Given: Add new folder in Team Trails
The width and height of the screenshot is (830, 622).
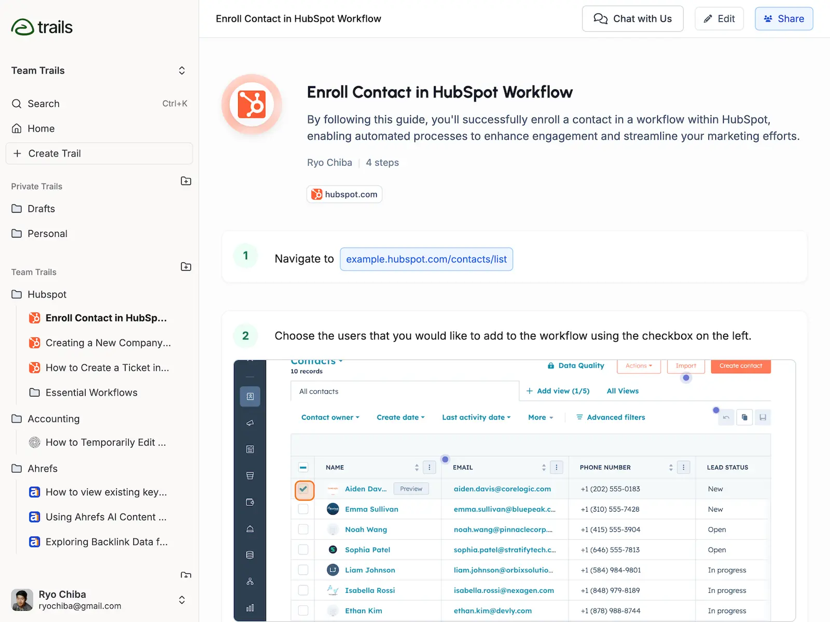Looking at the screenshot, I should (186, 266).
